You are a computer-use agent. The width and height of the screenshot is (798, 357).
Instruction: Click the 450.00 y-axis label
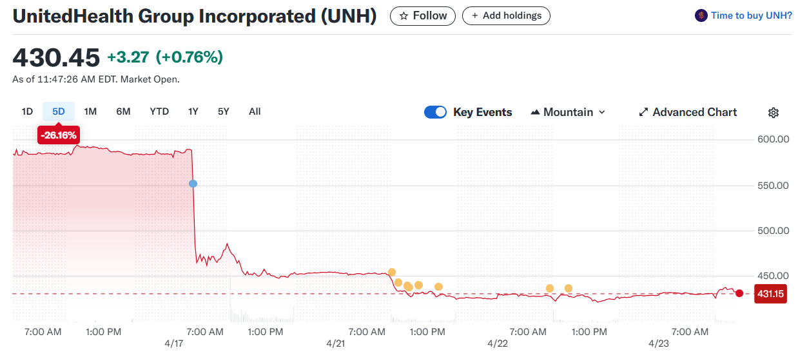point(774,276)
